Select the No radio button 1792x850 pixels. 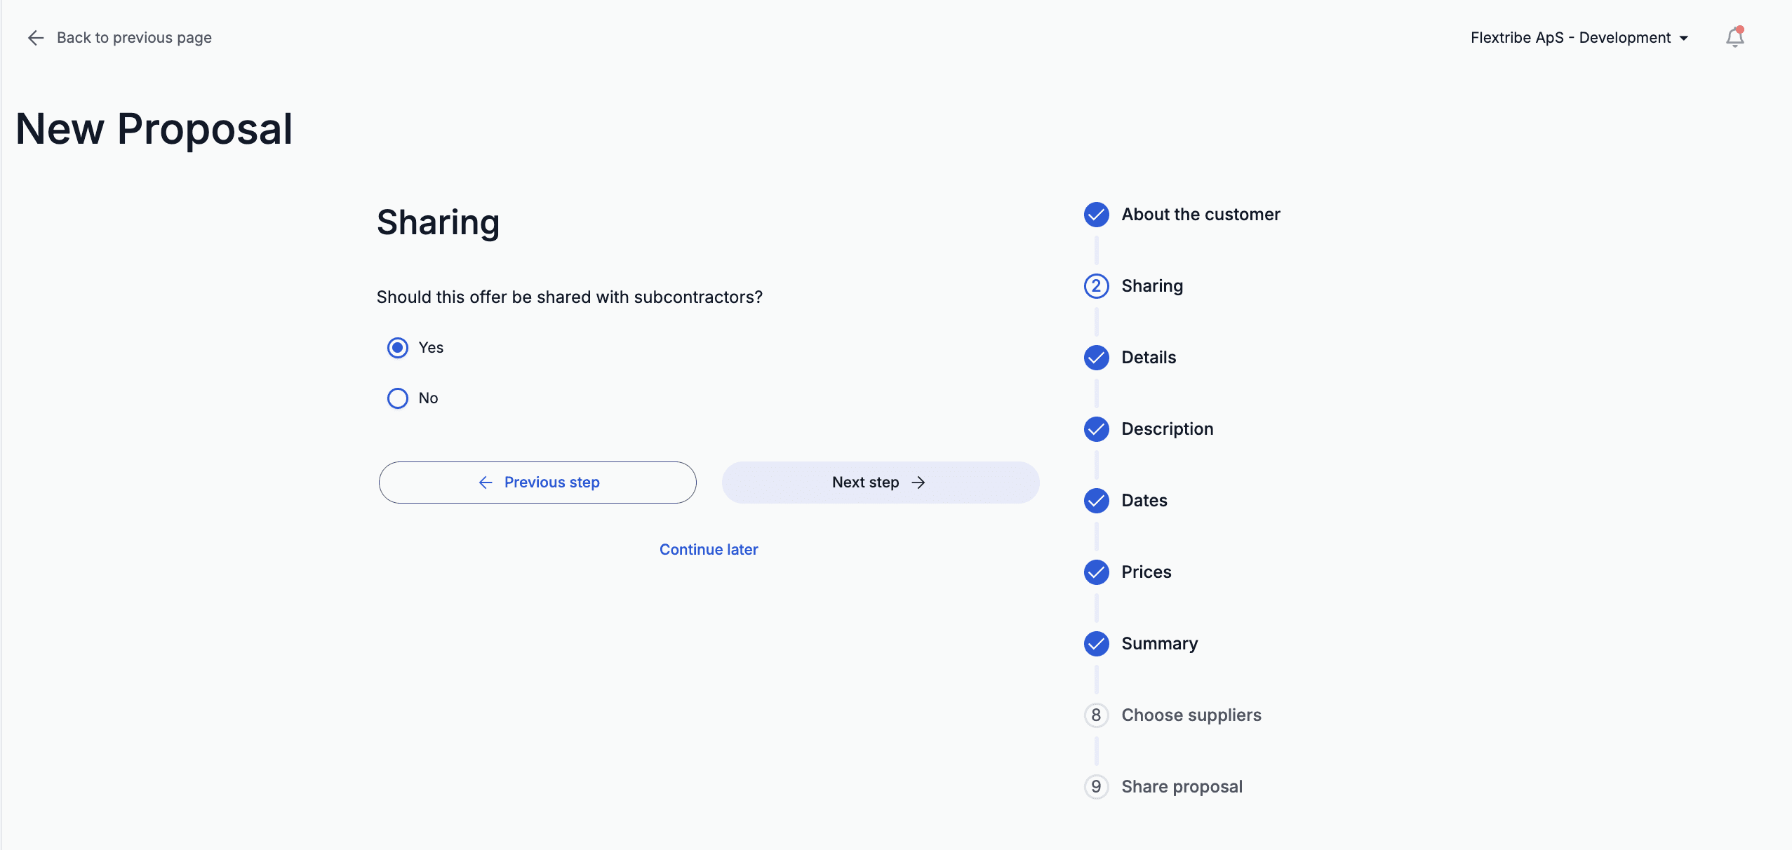[398, 398]
